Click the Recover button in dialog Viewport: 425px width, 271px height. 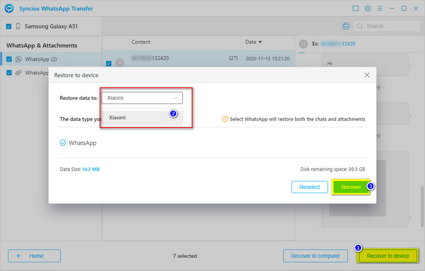pos(351,187)
